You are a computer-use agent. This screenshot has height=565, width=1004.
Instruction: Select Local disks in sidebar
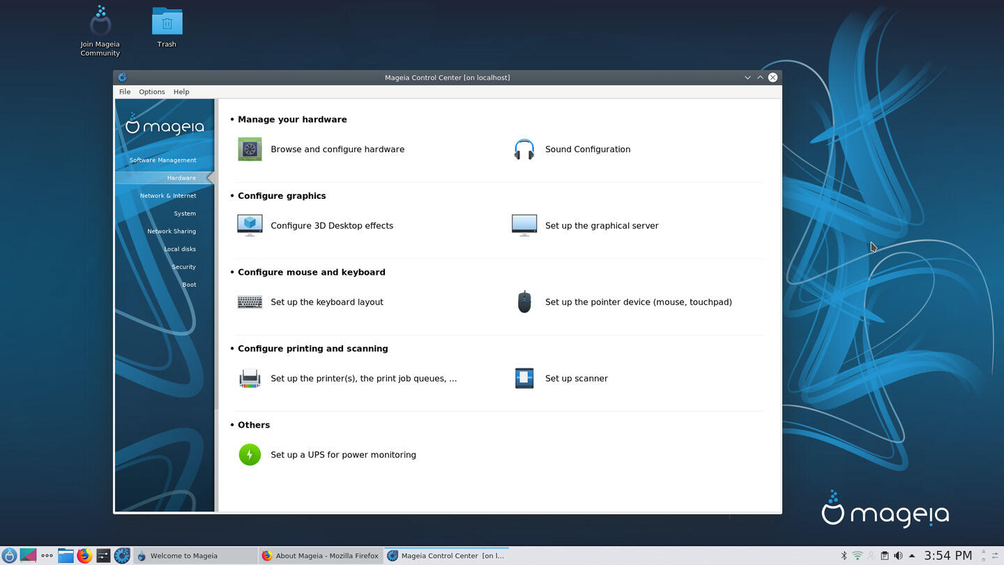180,249
